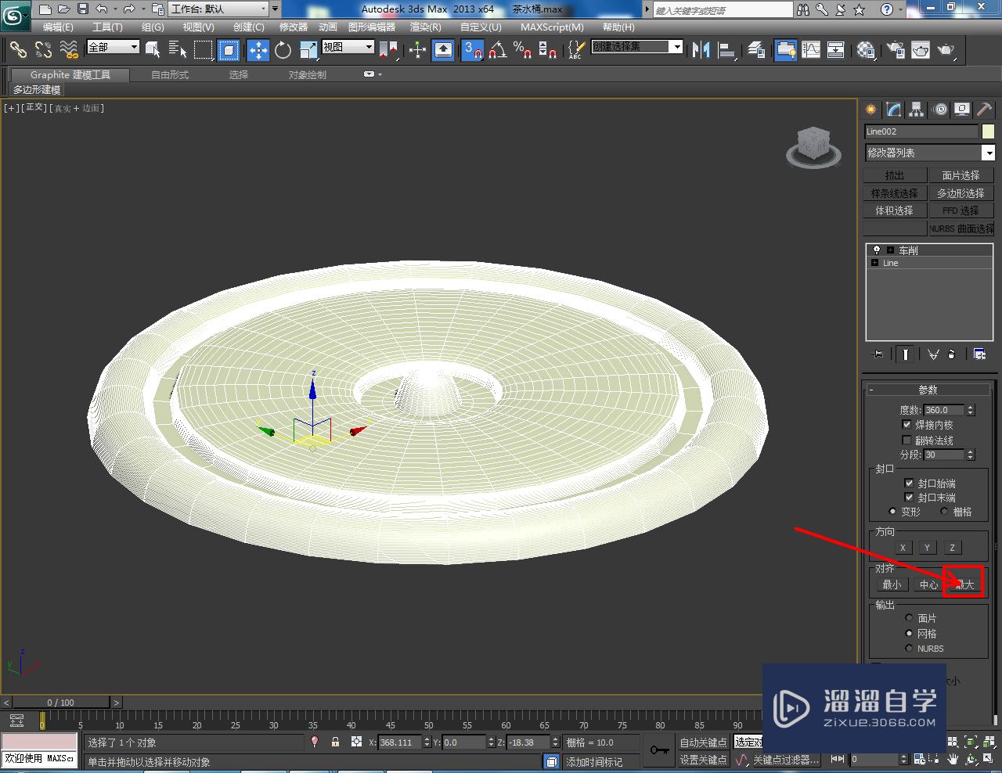The image size is (1002, 773).
Task: Open the Select by Name list icon
Action: tap(178, 50)
